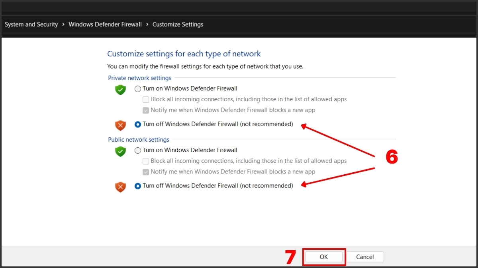Screen dimensions: 478x268
Task: Select Turn off Windows Defender Firewall for private network
Action: [138, 124]
